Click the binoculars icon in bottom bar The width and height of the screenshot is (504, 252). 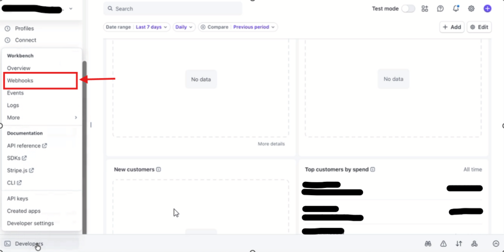428,244
